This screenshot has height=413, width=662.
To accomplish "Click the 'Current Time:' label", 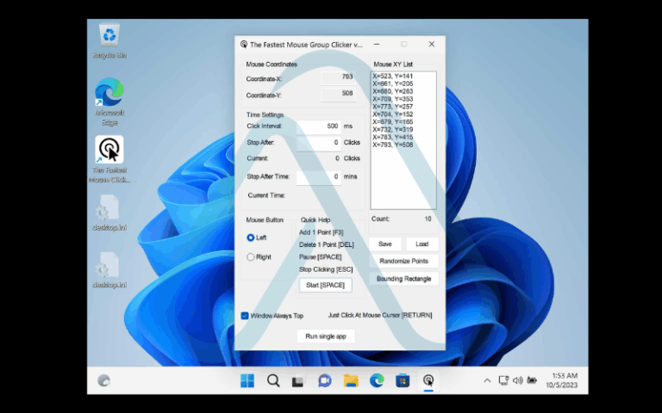I will tap(266, 195).
